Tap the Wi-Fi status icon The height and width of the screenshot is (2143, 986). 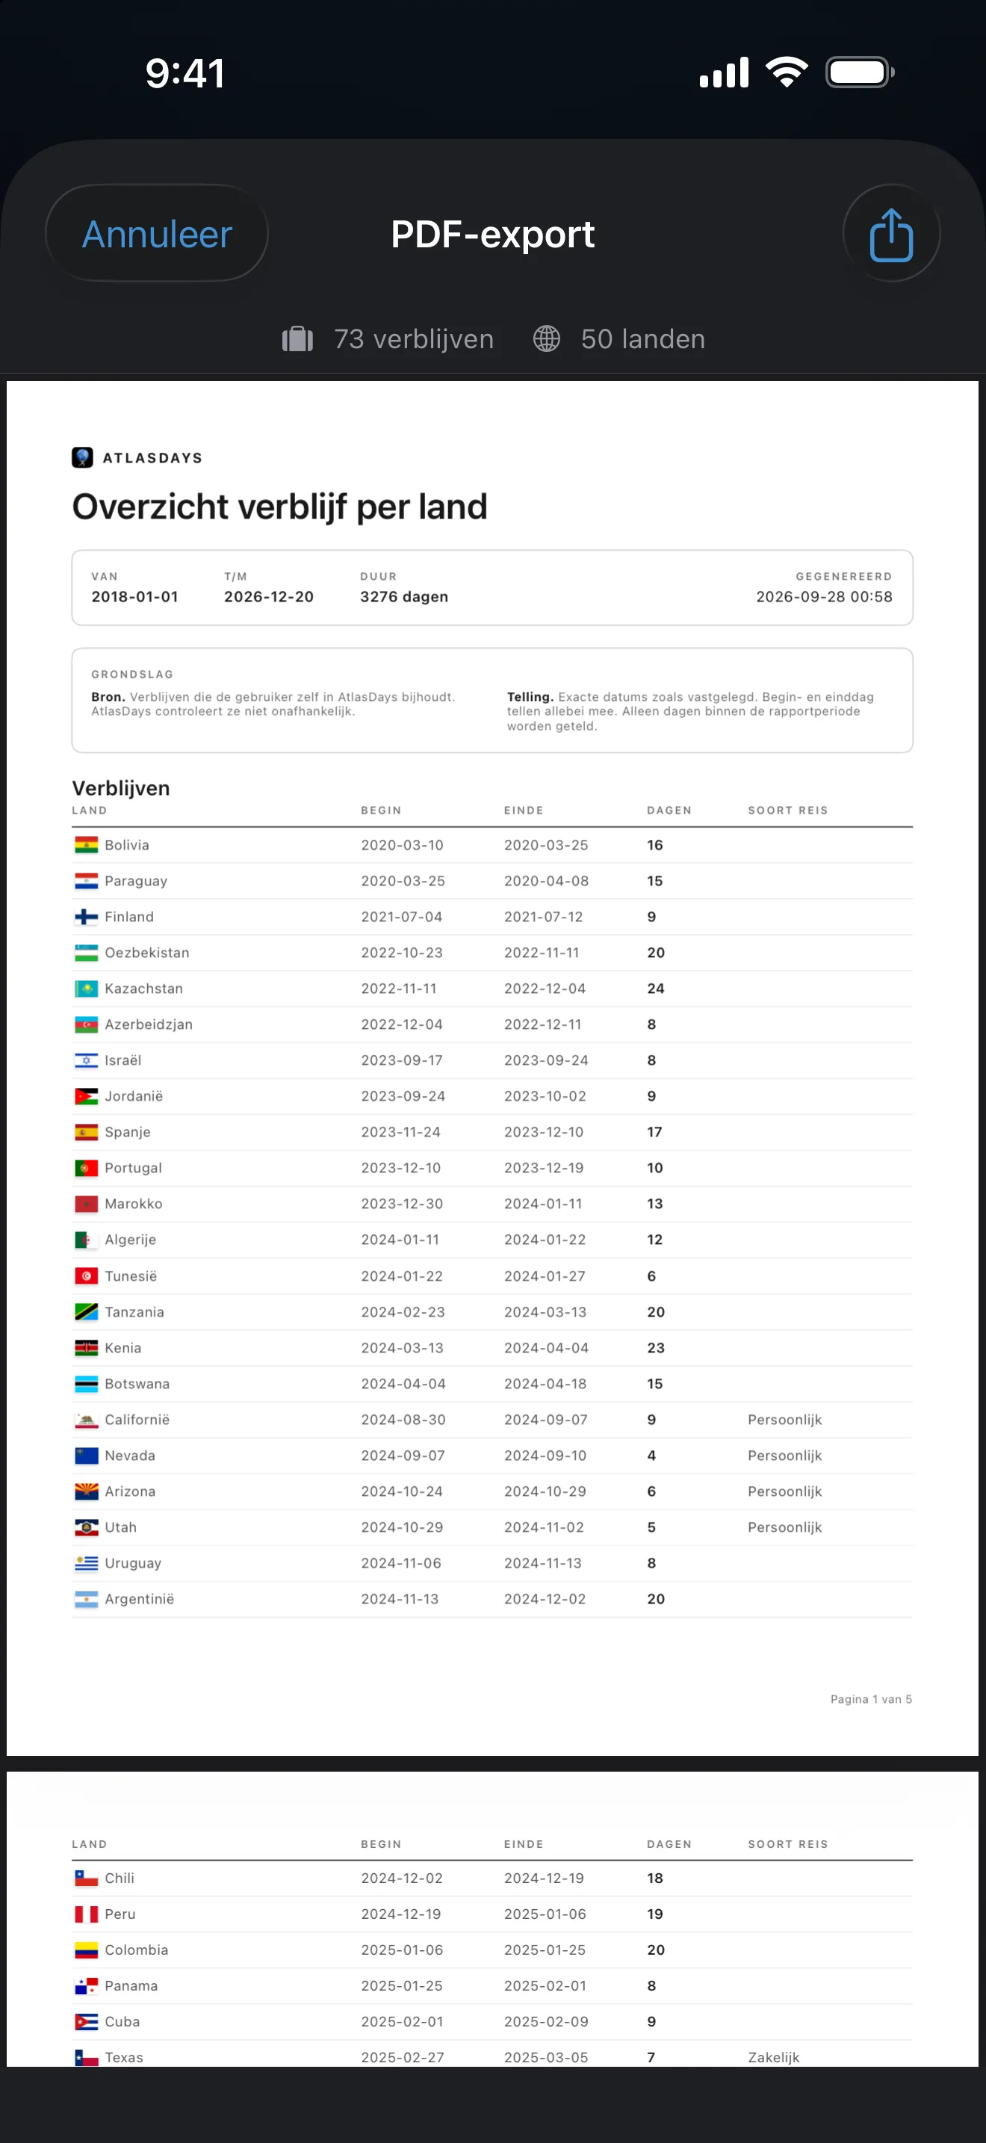click(x=787, y=72)
